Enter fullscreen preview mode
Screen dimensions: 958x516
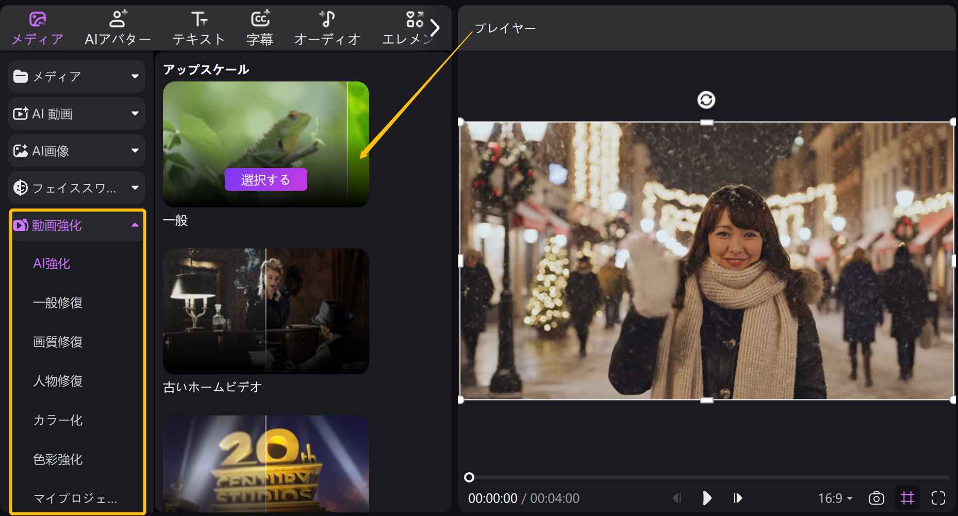coord(938,498)
